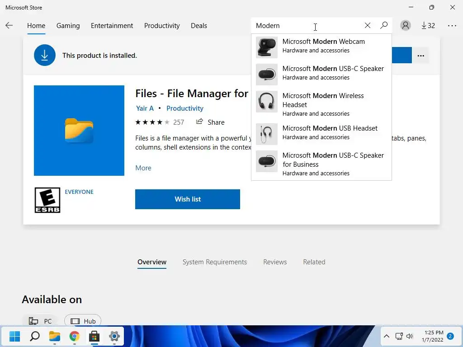
Task: Click inside the Modern search field
Action: point(307,26)
